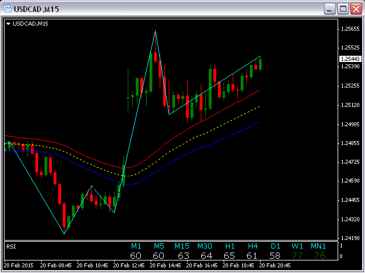This screenshot has height=273, width=365.
Task: Click the 20 Feb 20:45 time marker
Action: [x=275, y=266]
